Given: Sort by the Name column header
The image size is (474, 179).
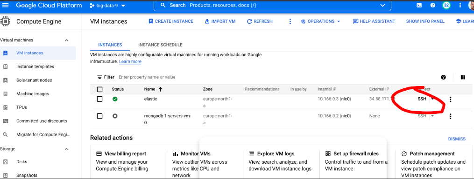Looking at the screenshot, I should tap(154, 89).
